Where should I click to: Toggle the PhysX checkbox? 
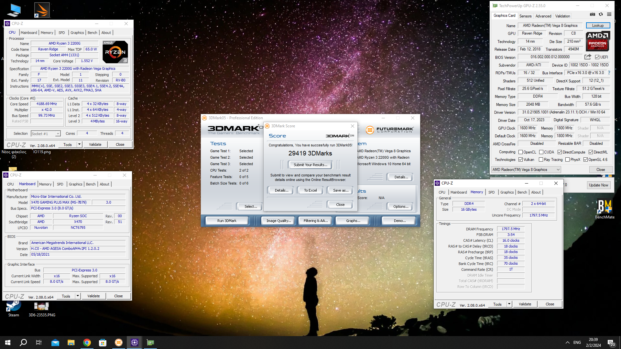(567, 160)
